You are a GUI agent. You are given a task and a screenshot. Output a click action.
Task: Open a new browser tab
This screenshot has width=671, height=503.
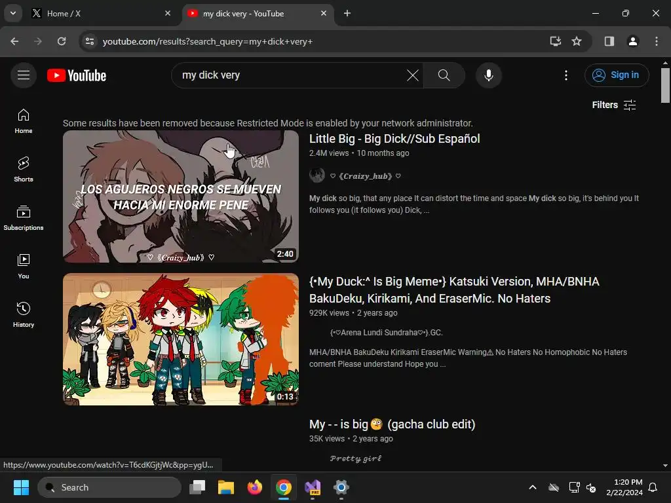tap(347, 14)
